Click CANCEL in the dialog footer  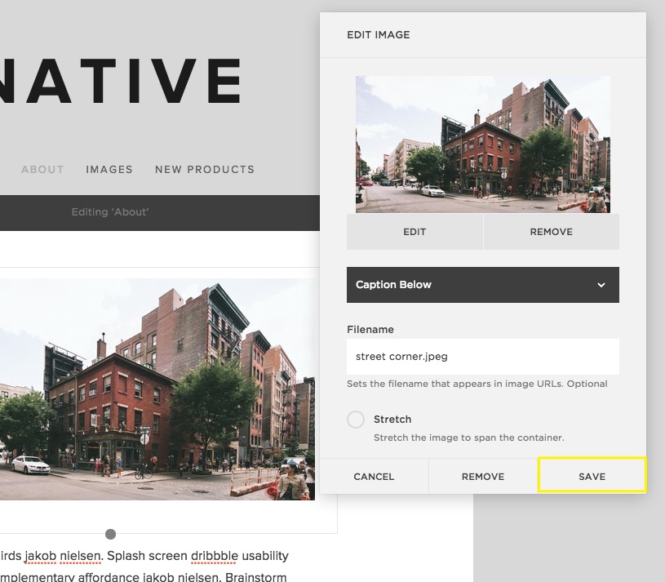coord(374,476)
